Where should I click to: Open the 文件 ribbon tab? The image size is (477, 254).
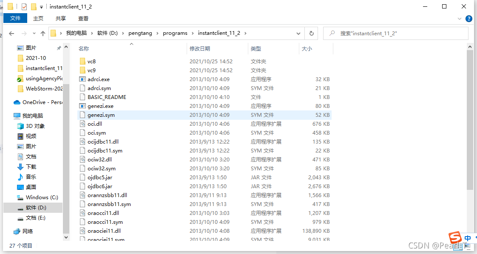(15, 18)
